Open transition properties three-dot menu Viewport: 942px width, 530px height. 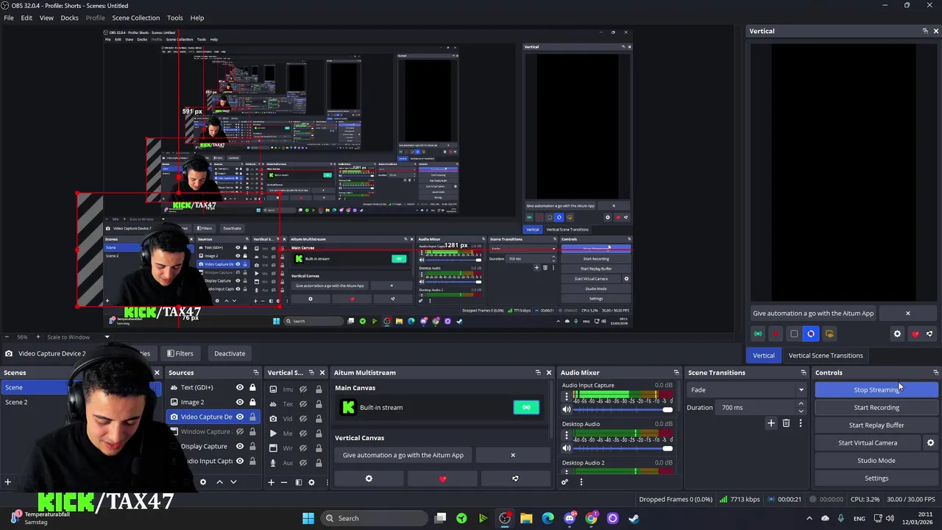801,423
